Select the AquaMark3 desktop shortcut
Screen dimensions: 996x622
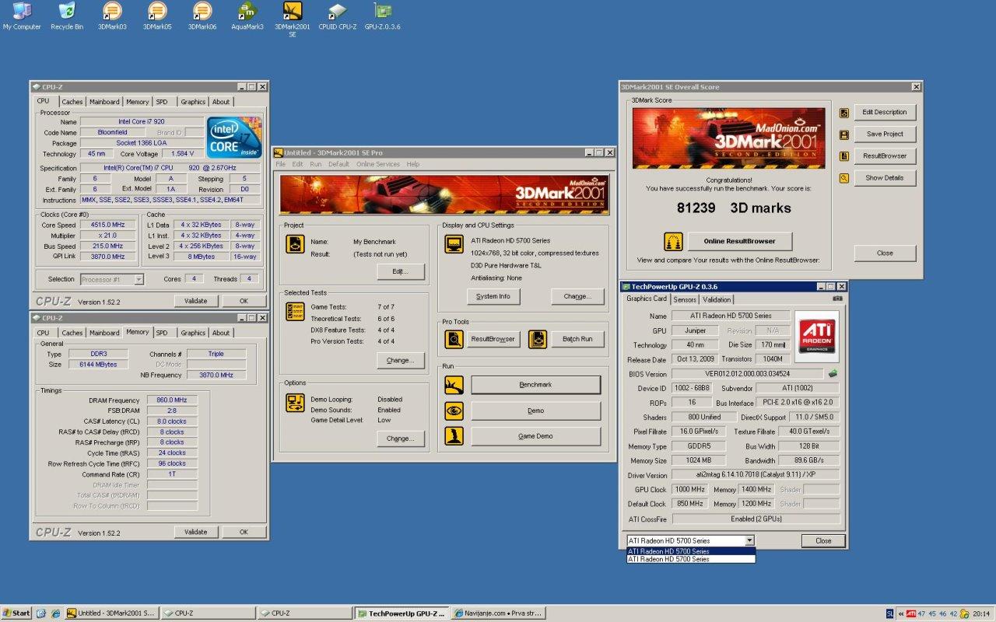[x=247, y=16]
